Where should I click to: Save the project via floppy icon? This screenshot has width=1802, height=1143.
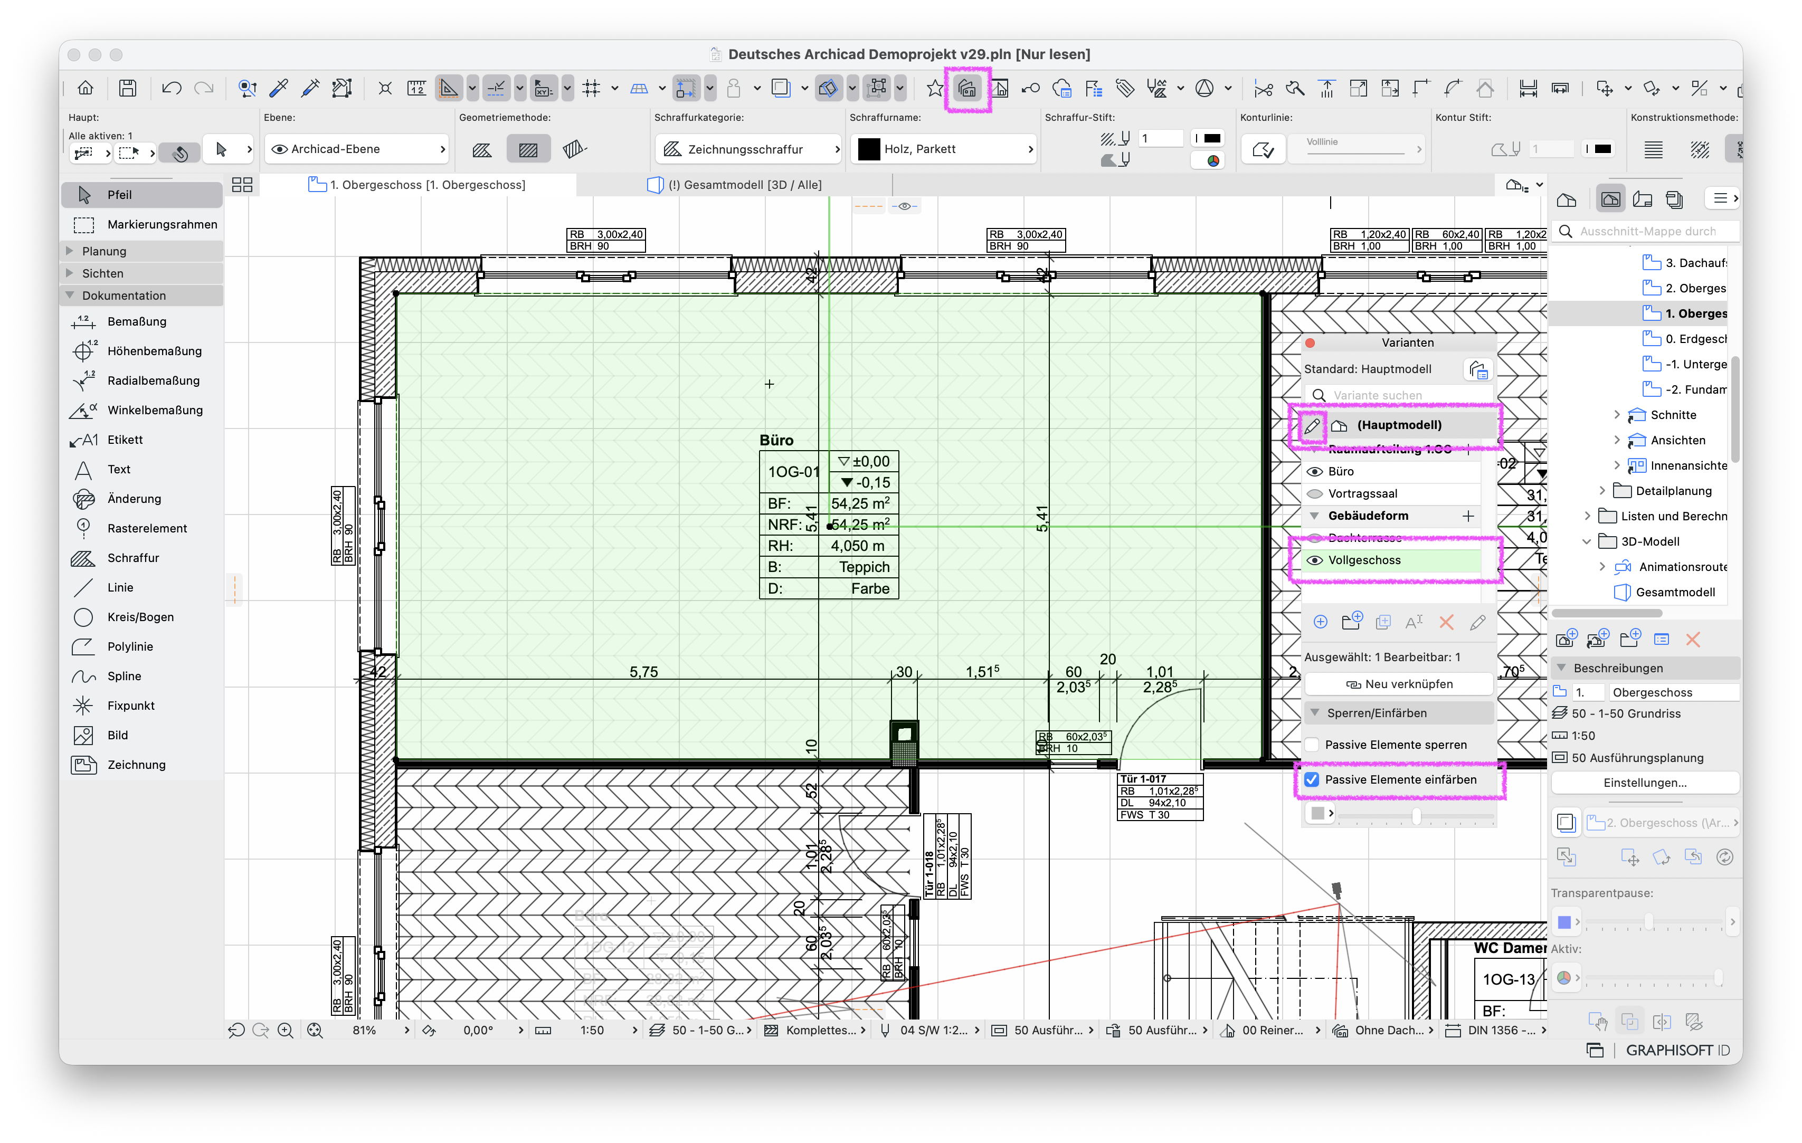pyautogui.click(x=128, y=88)
